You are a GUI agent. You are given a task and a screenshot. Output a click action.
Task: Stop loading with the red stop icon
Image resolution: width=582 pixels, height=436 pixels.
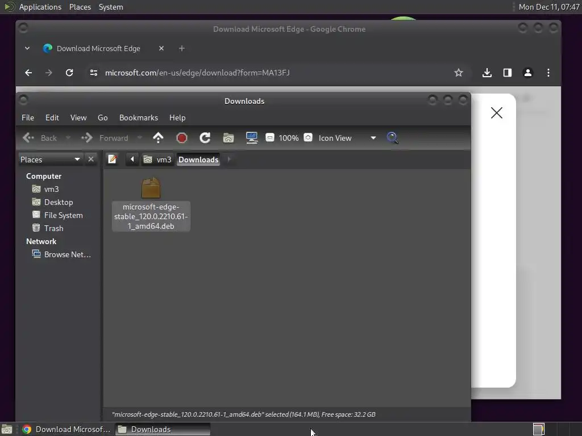[x=181, y=138]
